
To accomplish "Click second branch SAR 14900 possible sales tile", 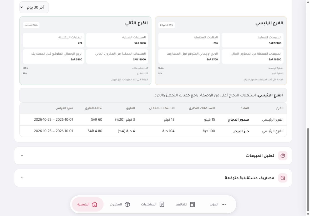I will point(117,56).
